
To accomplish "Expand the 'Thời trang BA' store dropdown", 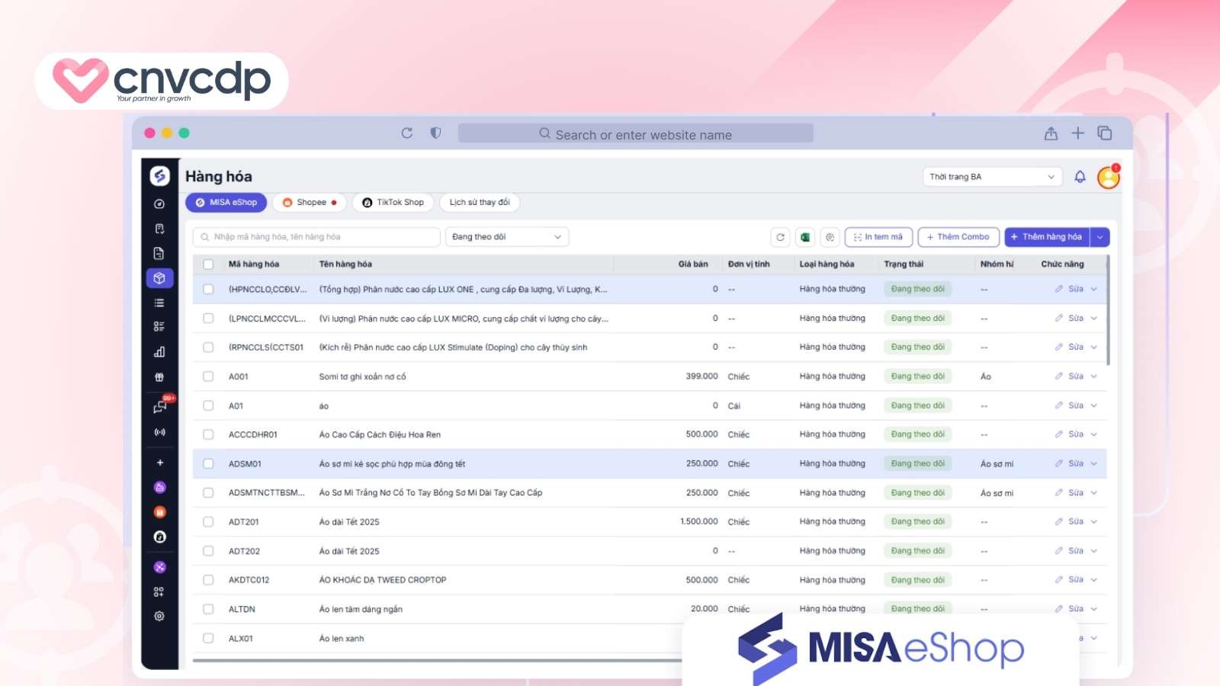I will click(991, 177).
